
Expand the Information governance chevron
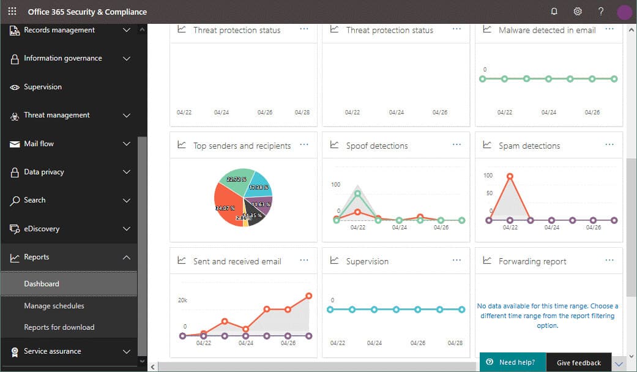pos(127,59)
